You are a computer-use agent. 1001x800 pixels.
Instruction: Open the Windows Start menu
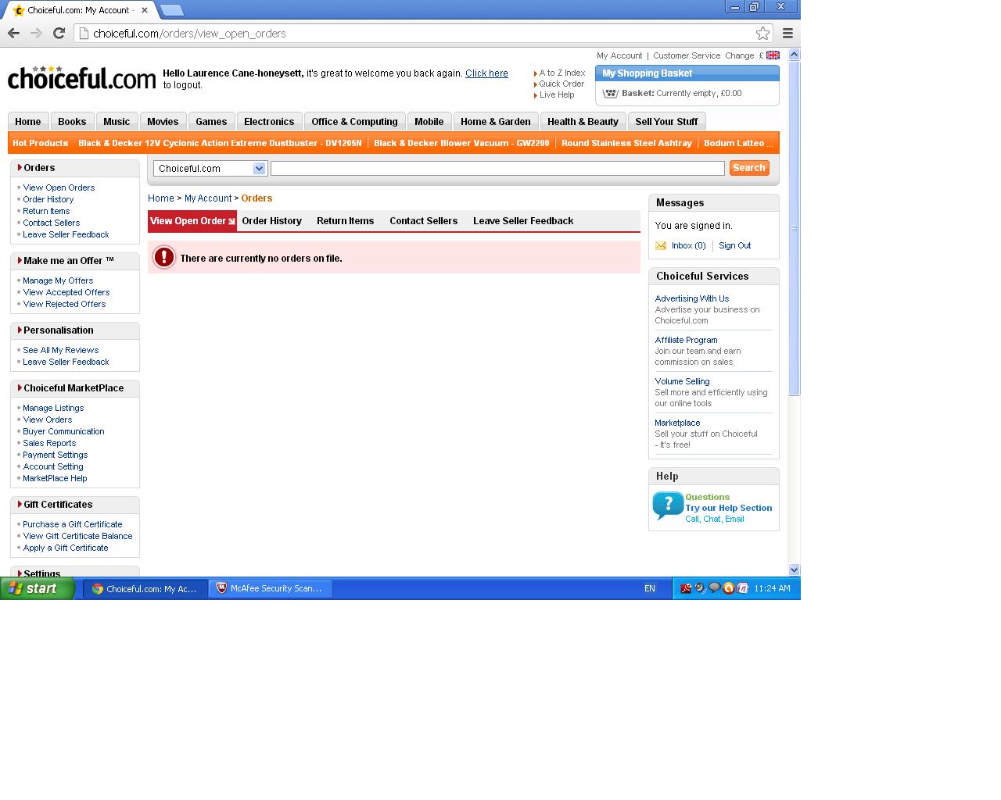click(37, 588)
